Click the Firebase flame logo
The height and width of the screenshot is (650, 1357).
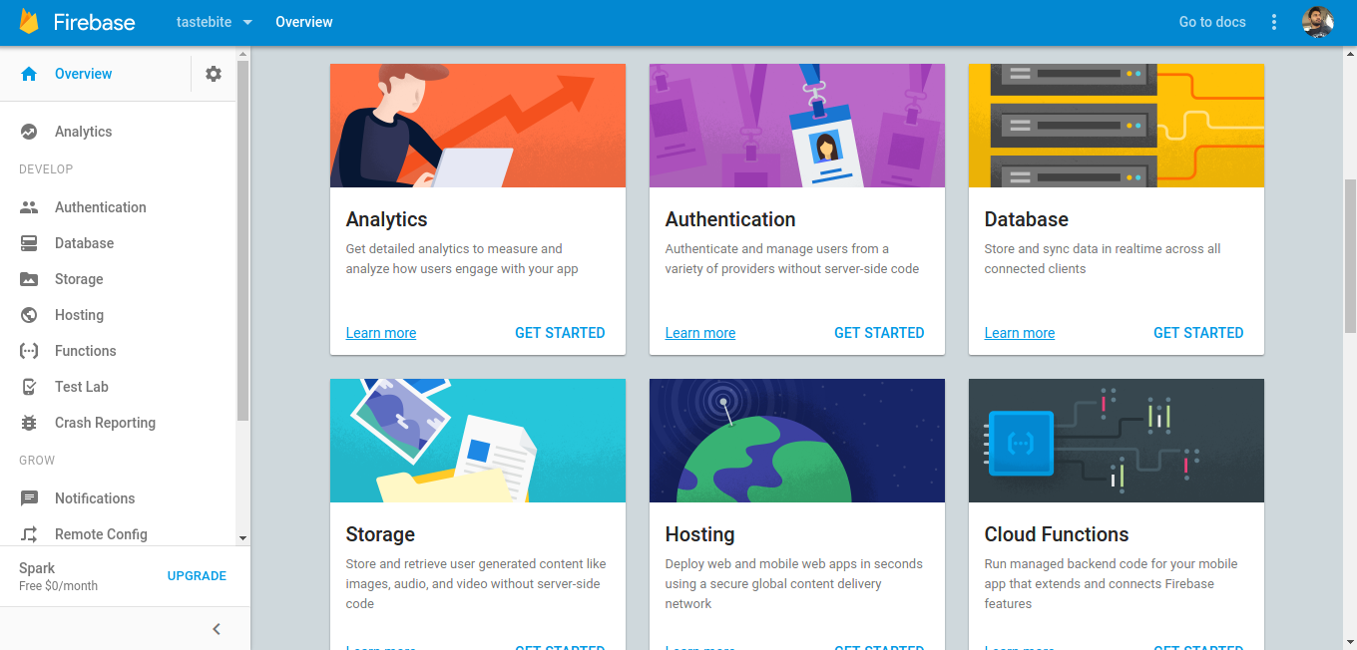coord(29,21)
